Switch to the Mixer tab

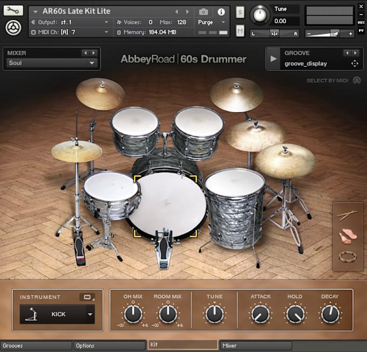[x=256, y=346]
